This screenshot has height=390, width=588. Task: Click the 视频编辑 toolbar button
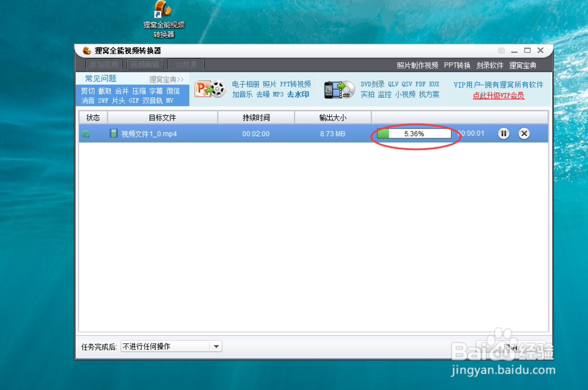pos(145,65)
